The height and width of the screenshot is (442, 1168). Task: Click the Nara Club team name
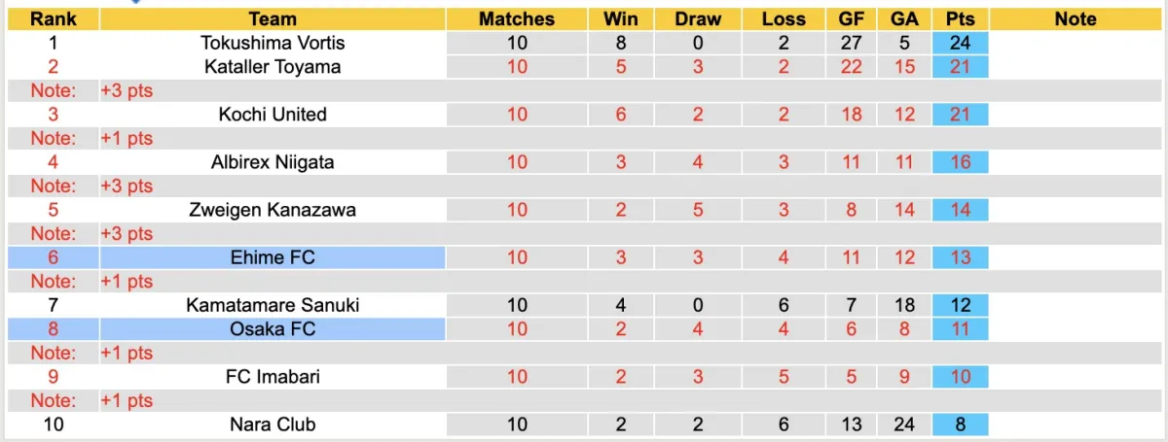pyautogui.click(x=273, y=425)
